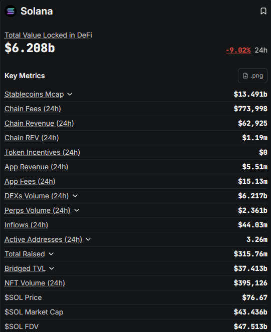The image size is (271, 332).
Task: Click the $37.413b bridged TVL value
Action: pyautogui.click(x=250, y=268)
